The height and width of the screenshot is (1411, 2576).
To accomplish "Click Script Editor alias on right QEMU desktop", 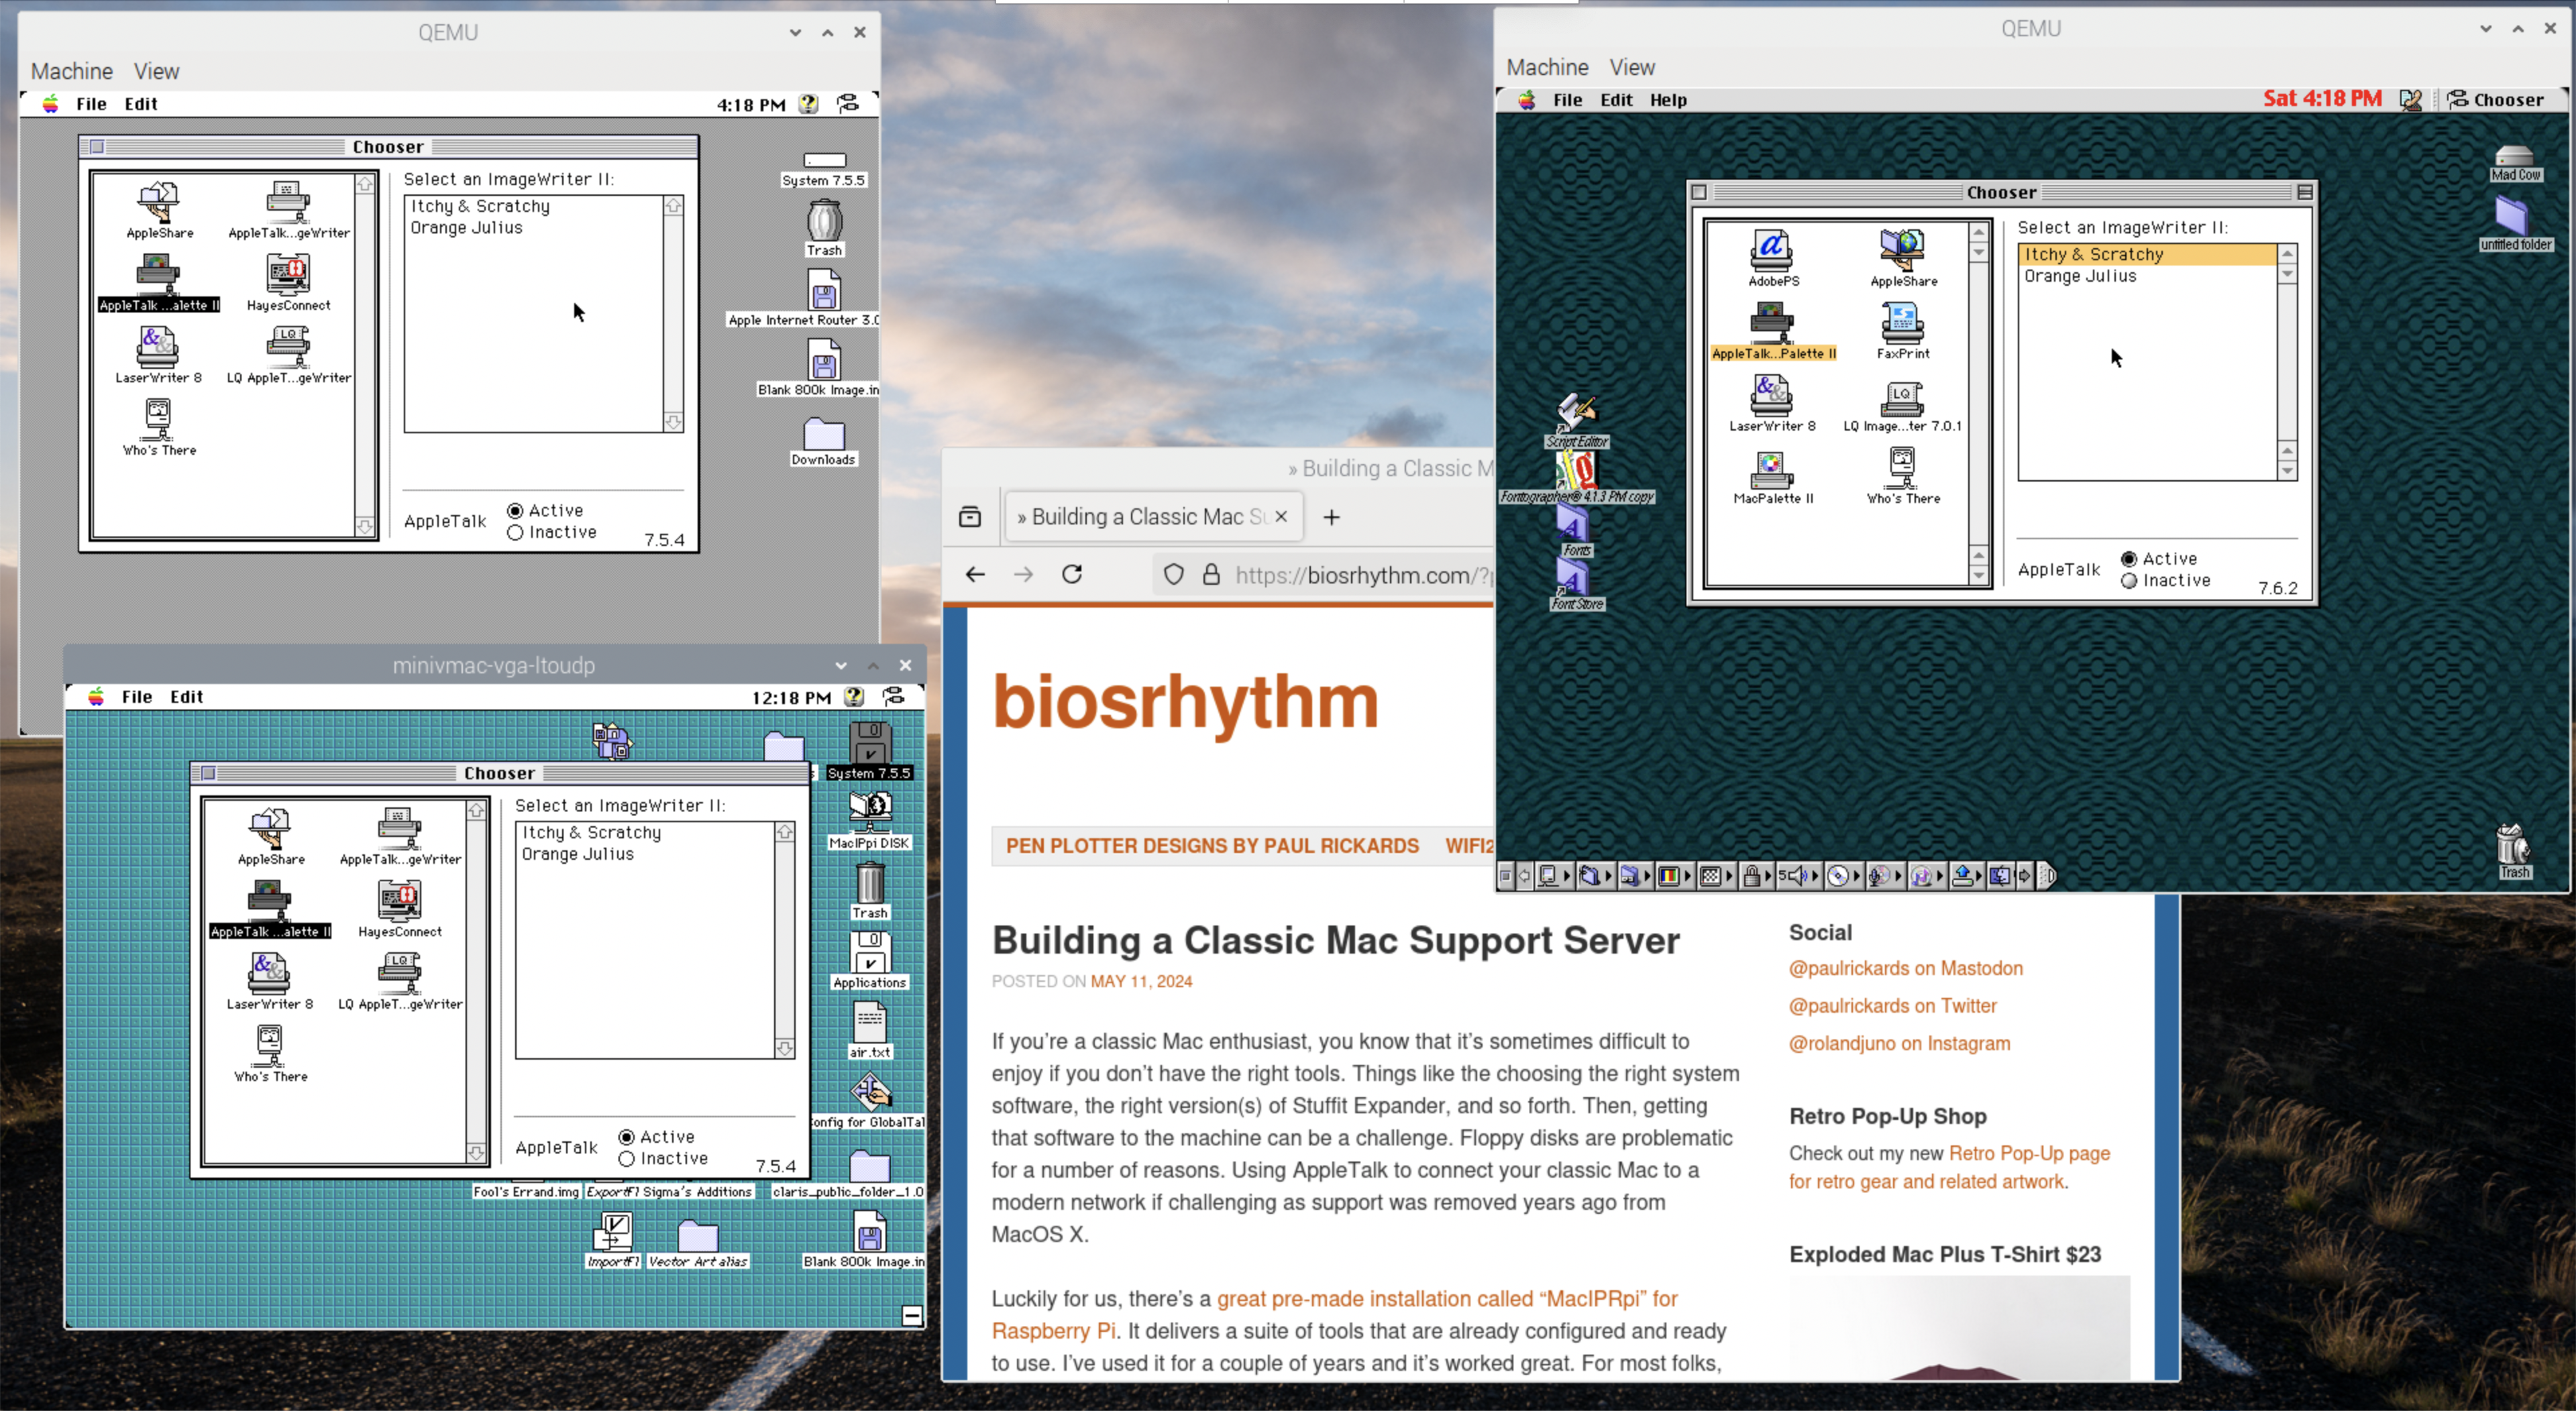I will [1577, 421].
